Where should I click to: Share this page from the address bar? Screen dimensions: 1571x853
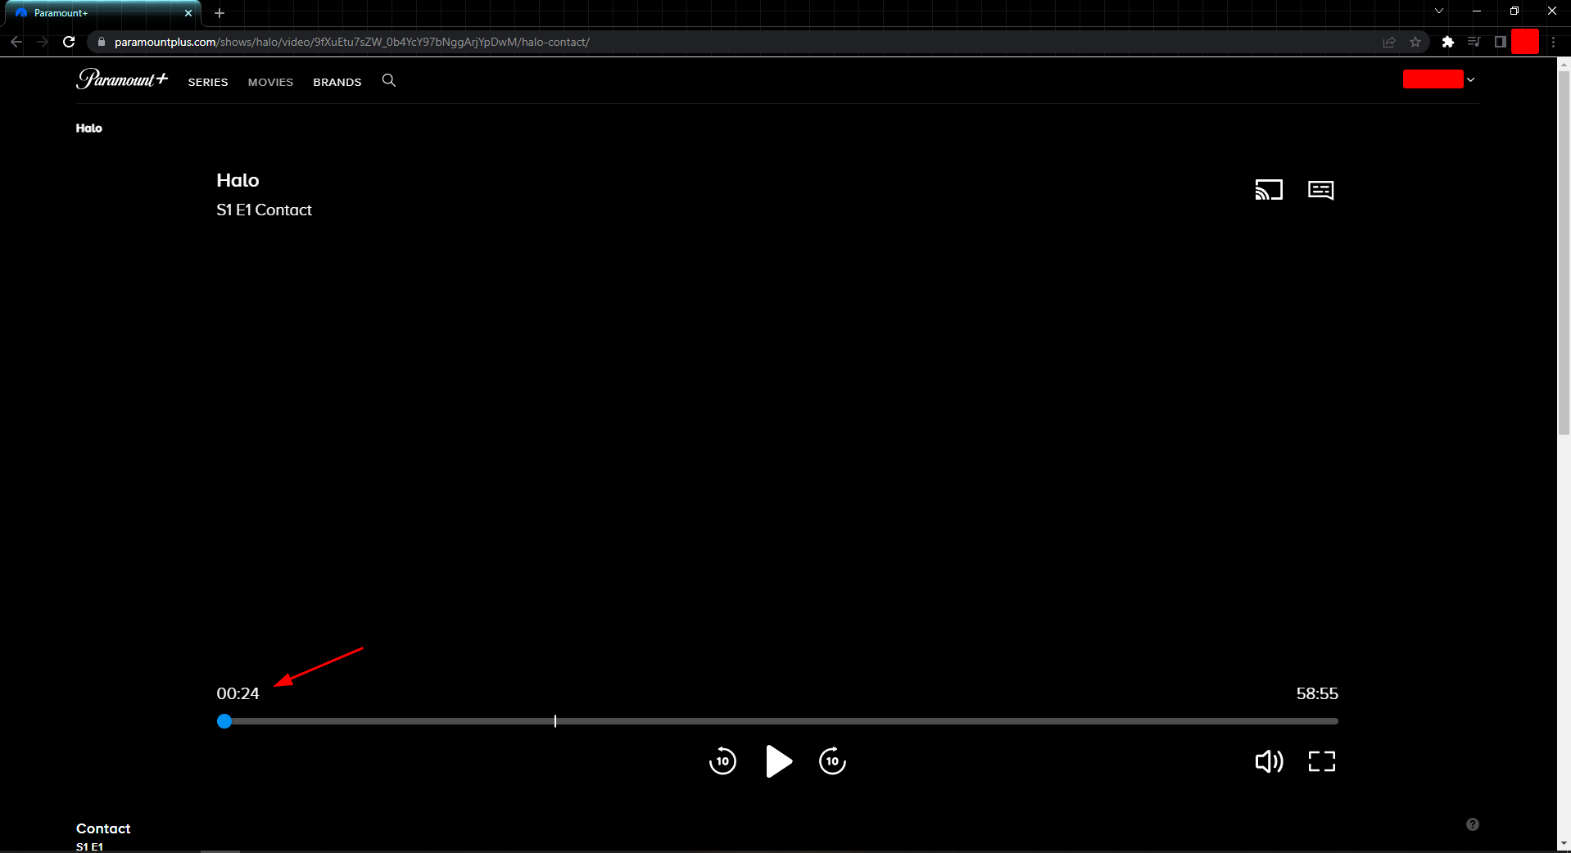click(x=1389, y=42)
